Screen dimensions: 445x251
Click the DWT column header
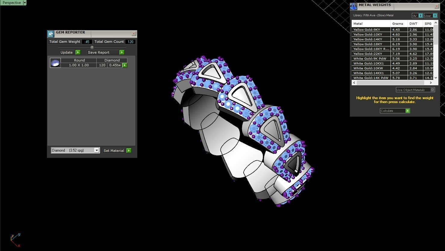click(x=415, y=24)
